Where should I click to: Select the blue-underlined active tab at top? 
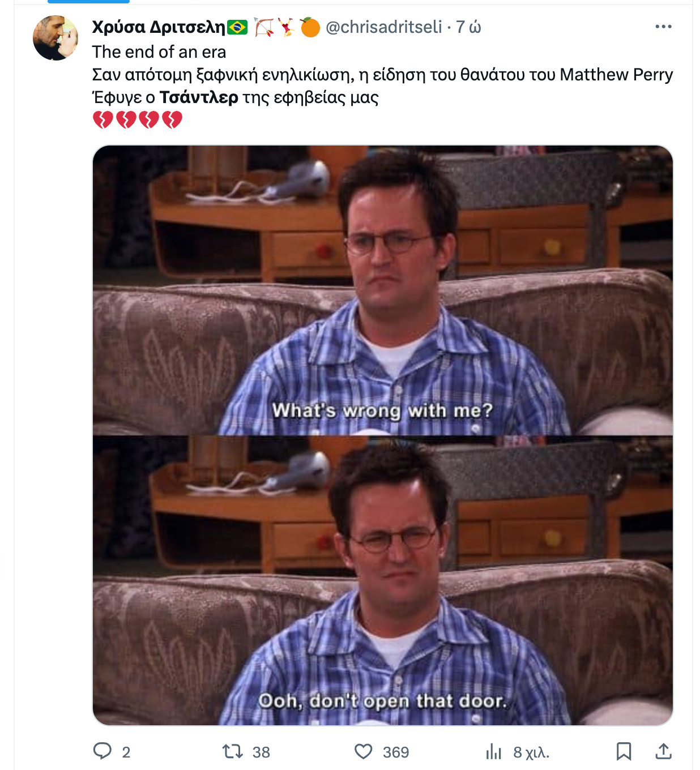(88, 2)
